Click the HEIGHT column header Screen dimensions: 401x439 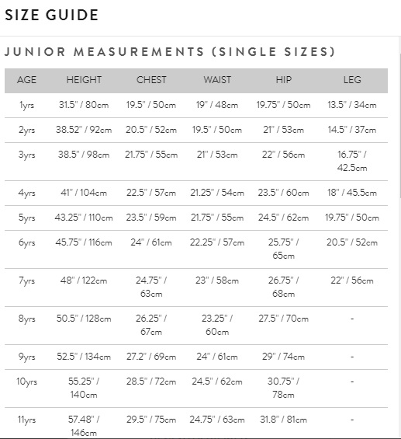point(84,80)
